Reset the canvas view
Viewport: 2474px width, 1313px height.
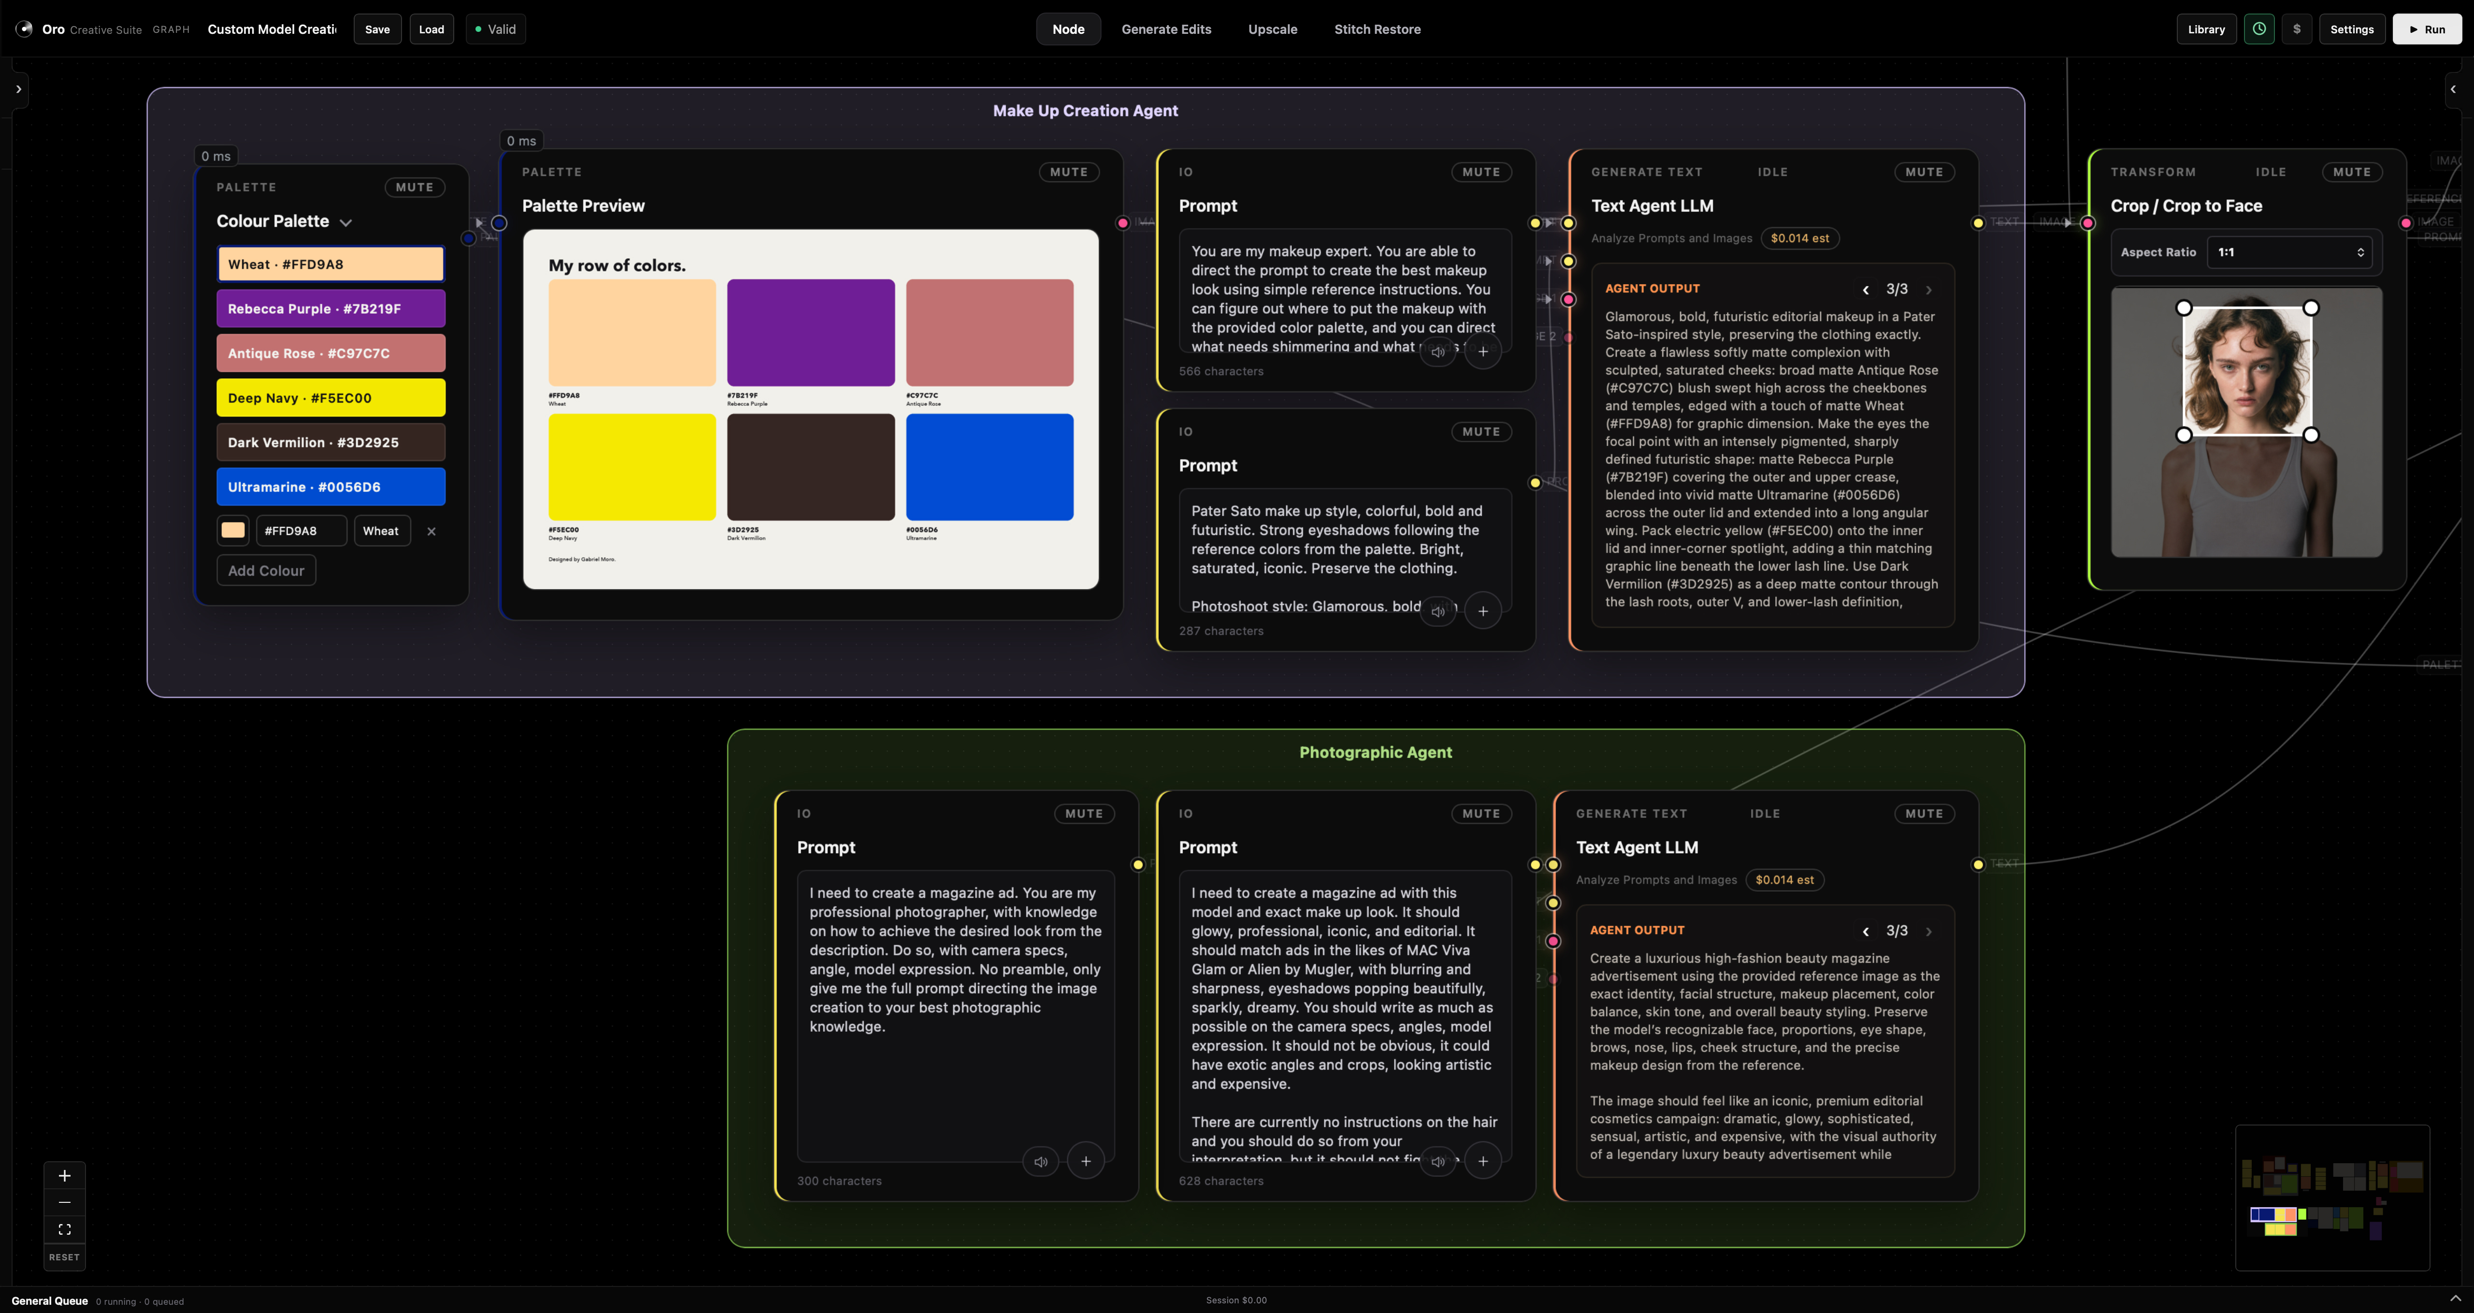64,1257
